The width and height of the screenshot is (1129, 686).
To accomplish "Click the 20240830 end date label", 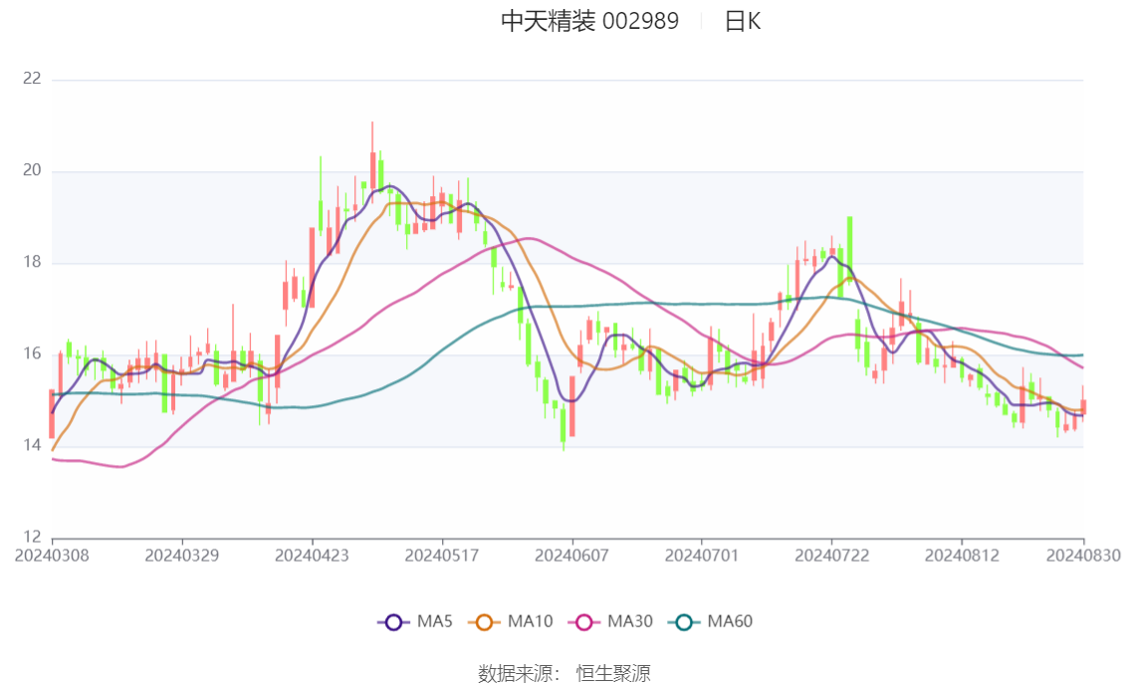I will pyautogui.click(x=1084, y=555).
